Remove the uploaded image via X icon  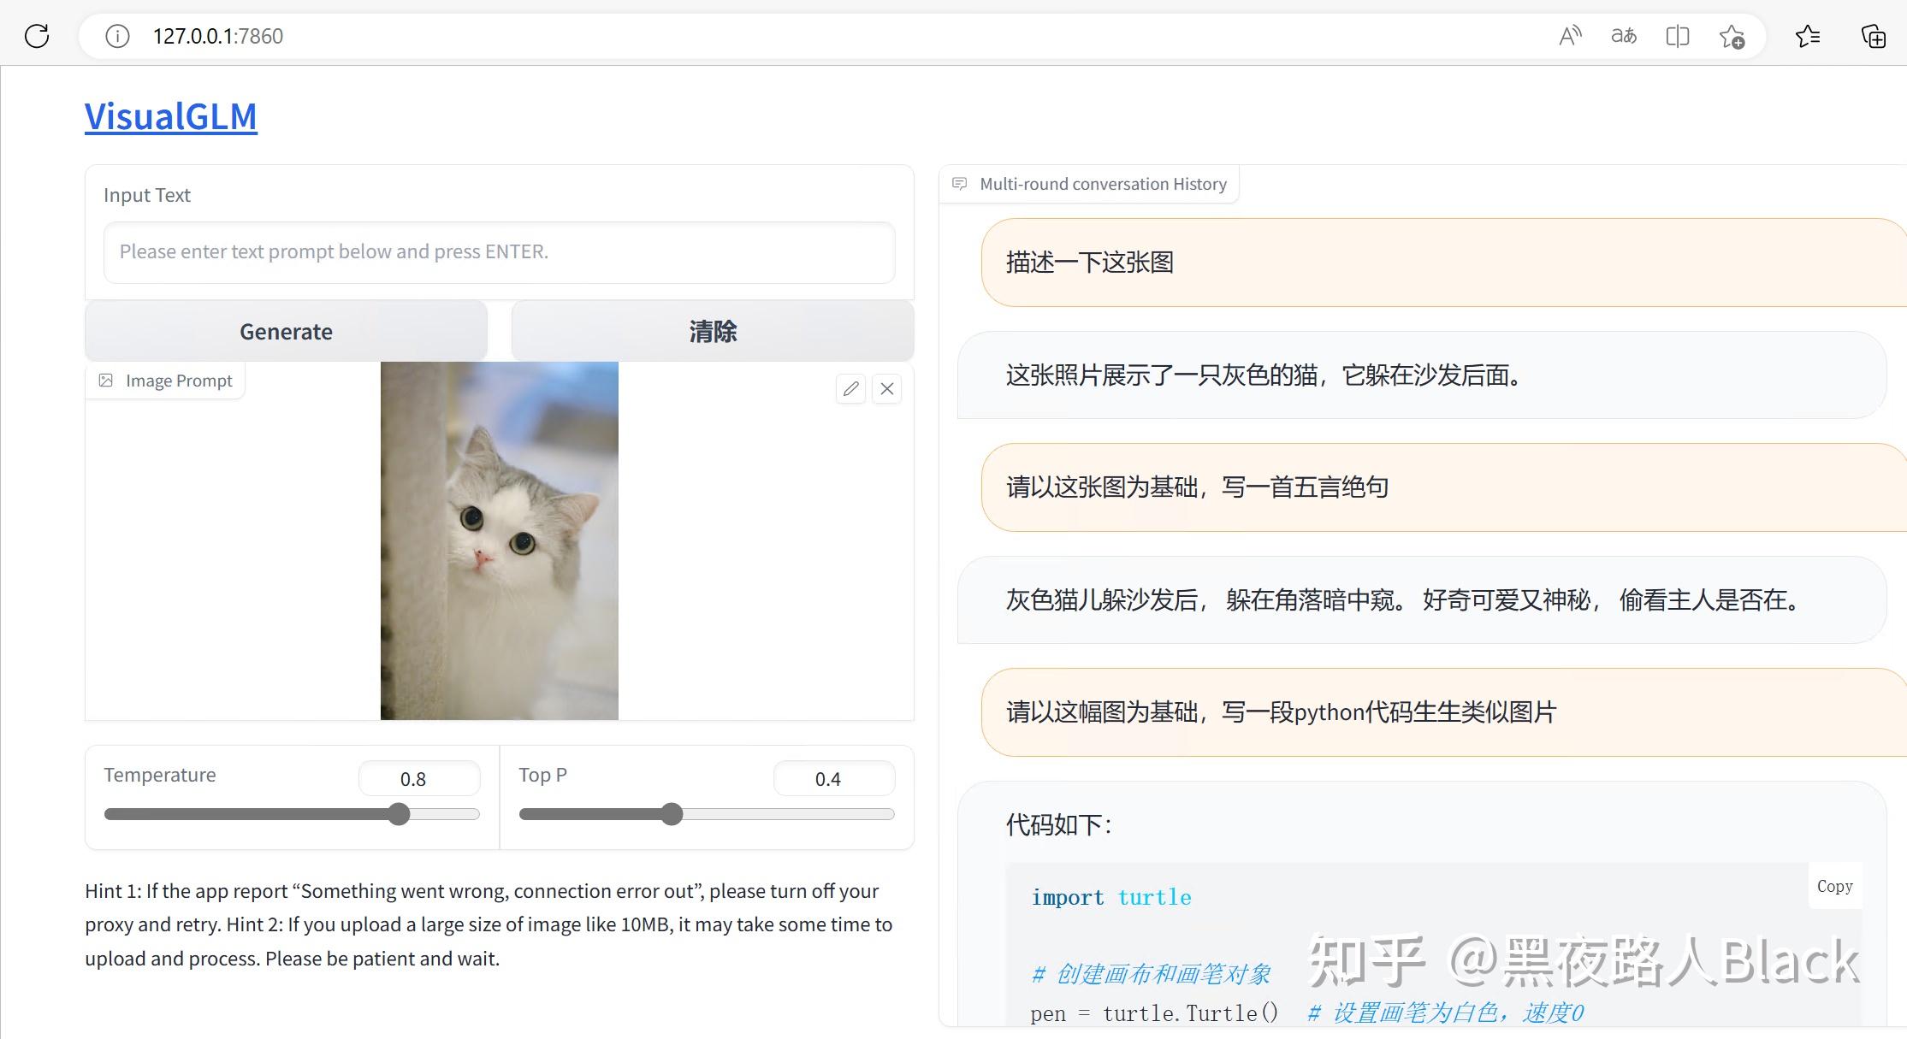(887, 389)
